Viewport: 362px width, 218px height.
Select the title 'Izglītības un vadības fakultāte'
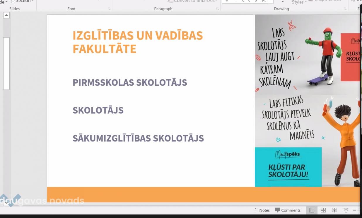(138, 42)
